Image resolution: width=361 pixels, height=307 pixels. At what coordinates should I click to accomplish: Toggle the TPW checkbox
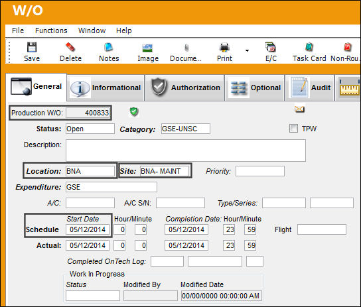pos(293,129)
